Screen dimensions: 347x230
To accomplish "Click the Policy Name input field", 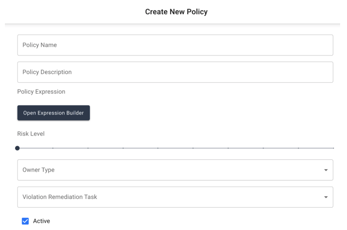I will 175,45.
